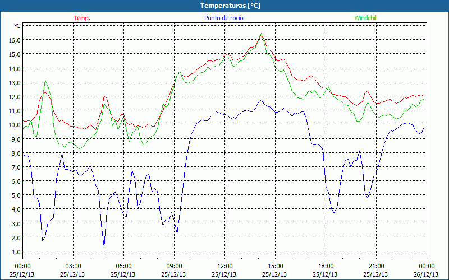Click the 06:00 time axis label
The height and width of the screenshot is (280, 449).
123,267
